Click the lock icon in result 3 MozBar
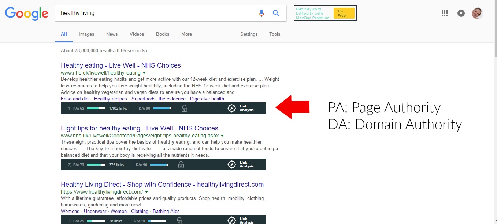 click(179, 221)
